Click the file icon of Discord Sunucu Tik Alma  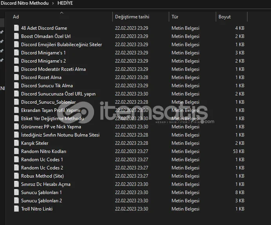[16, 85]
